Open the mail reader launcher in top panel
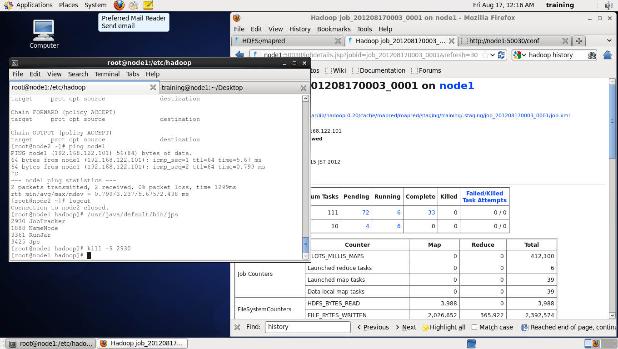This screenshot has width=618, height=349. pyautogui.click(x=134, y=5)
